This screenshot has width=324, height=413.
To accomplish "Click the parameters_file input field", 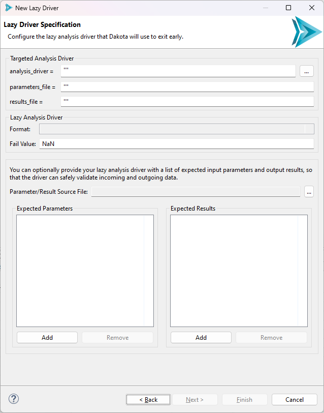I will coord(187,86).
